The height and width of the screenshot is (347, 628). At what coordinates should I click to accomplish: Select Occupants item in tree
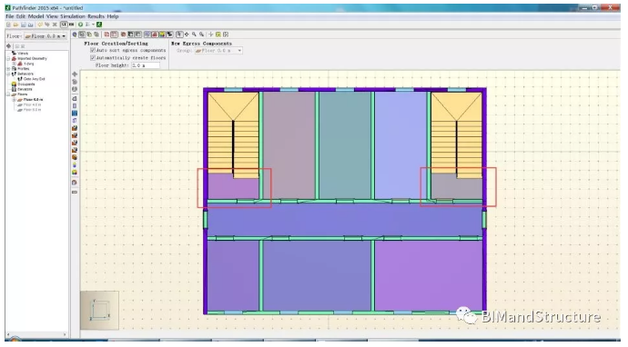click(26, 84)
